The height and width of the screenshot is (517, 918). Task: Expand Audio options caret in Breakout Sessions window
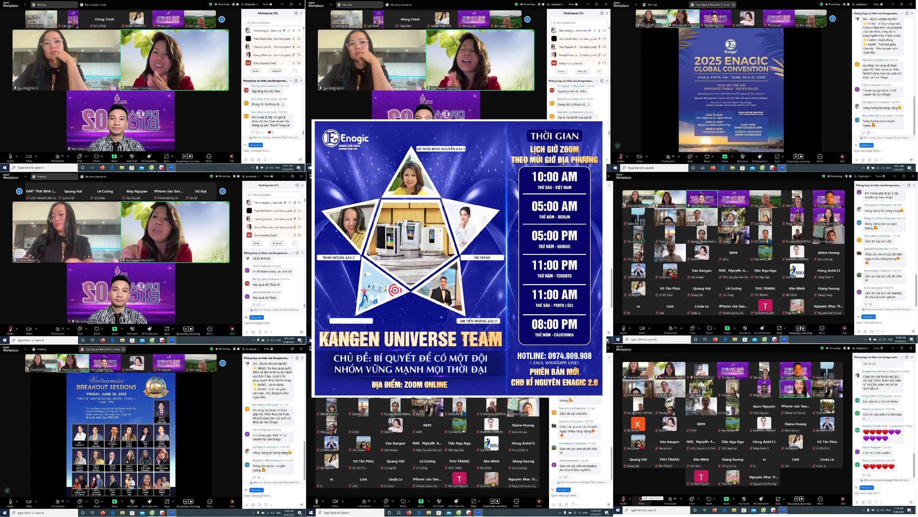coord(16,501)
